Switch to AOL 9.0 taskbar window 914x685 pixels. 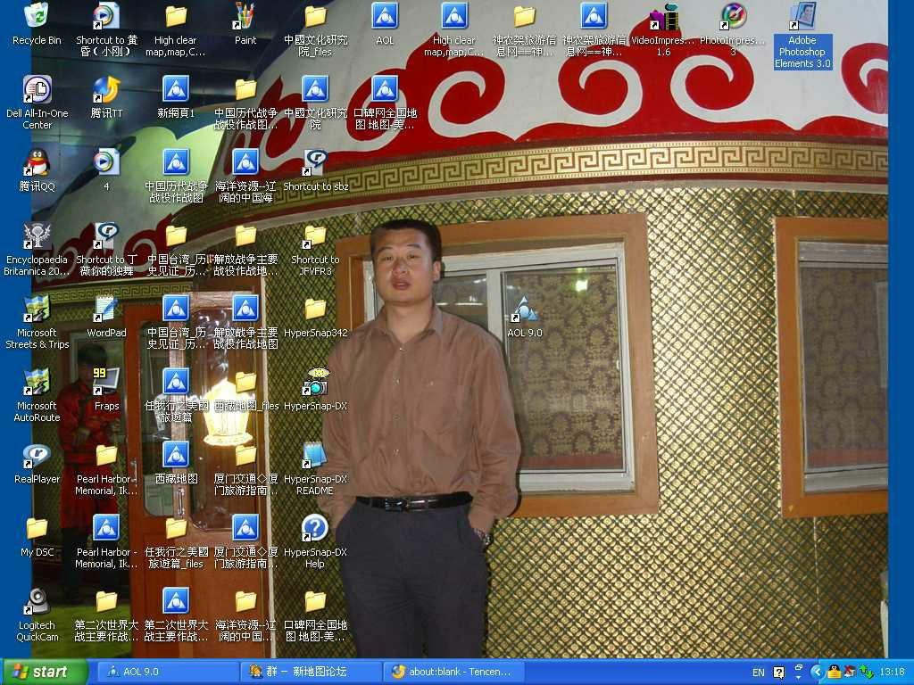(x=165, y=672)
